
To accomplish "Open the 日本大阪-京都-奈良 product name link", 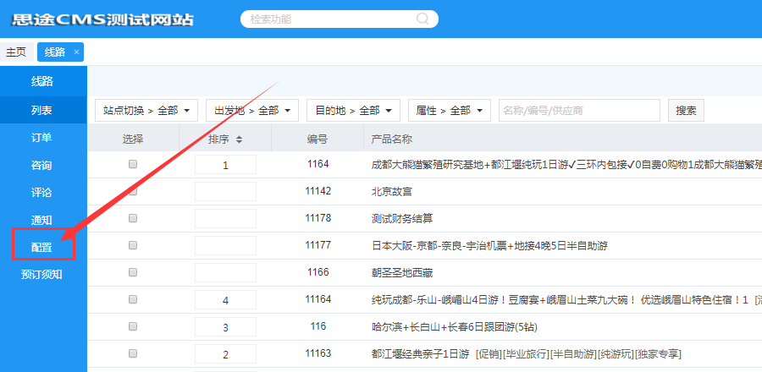I will point(489,246).
